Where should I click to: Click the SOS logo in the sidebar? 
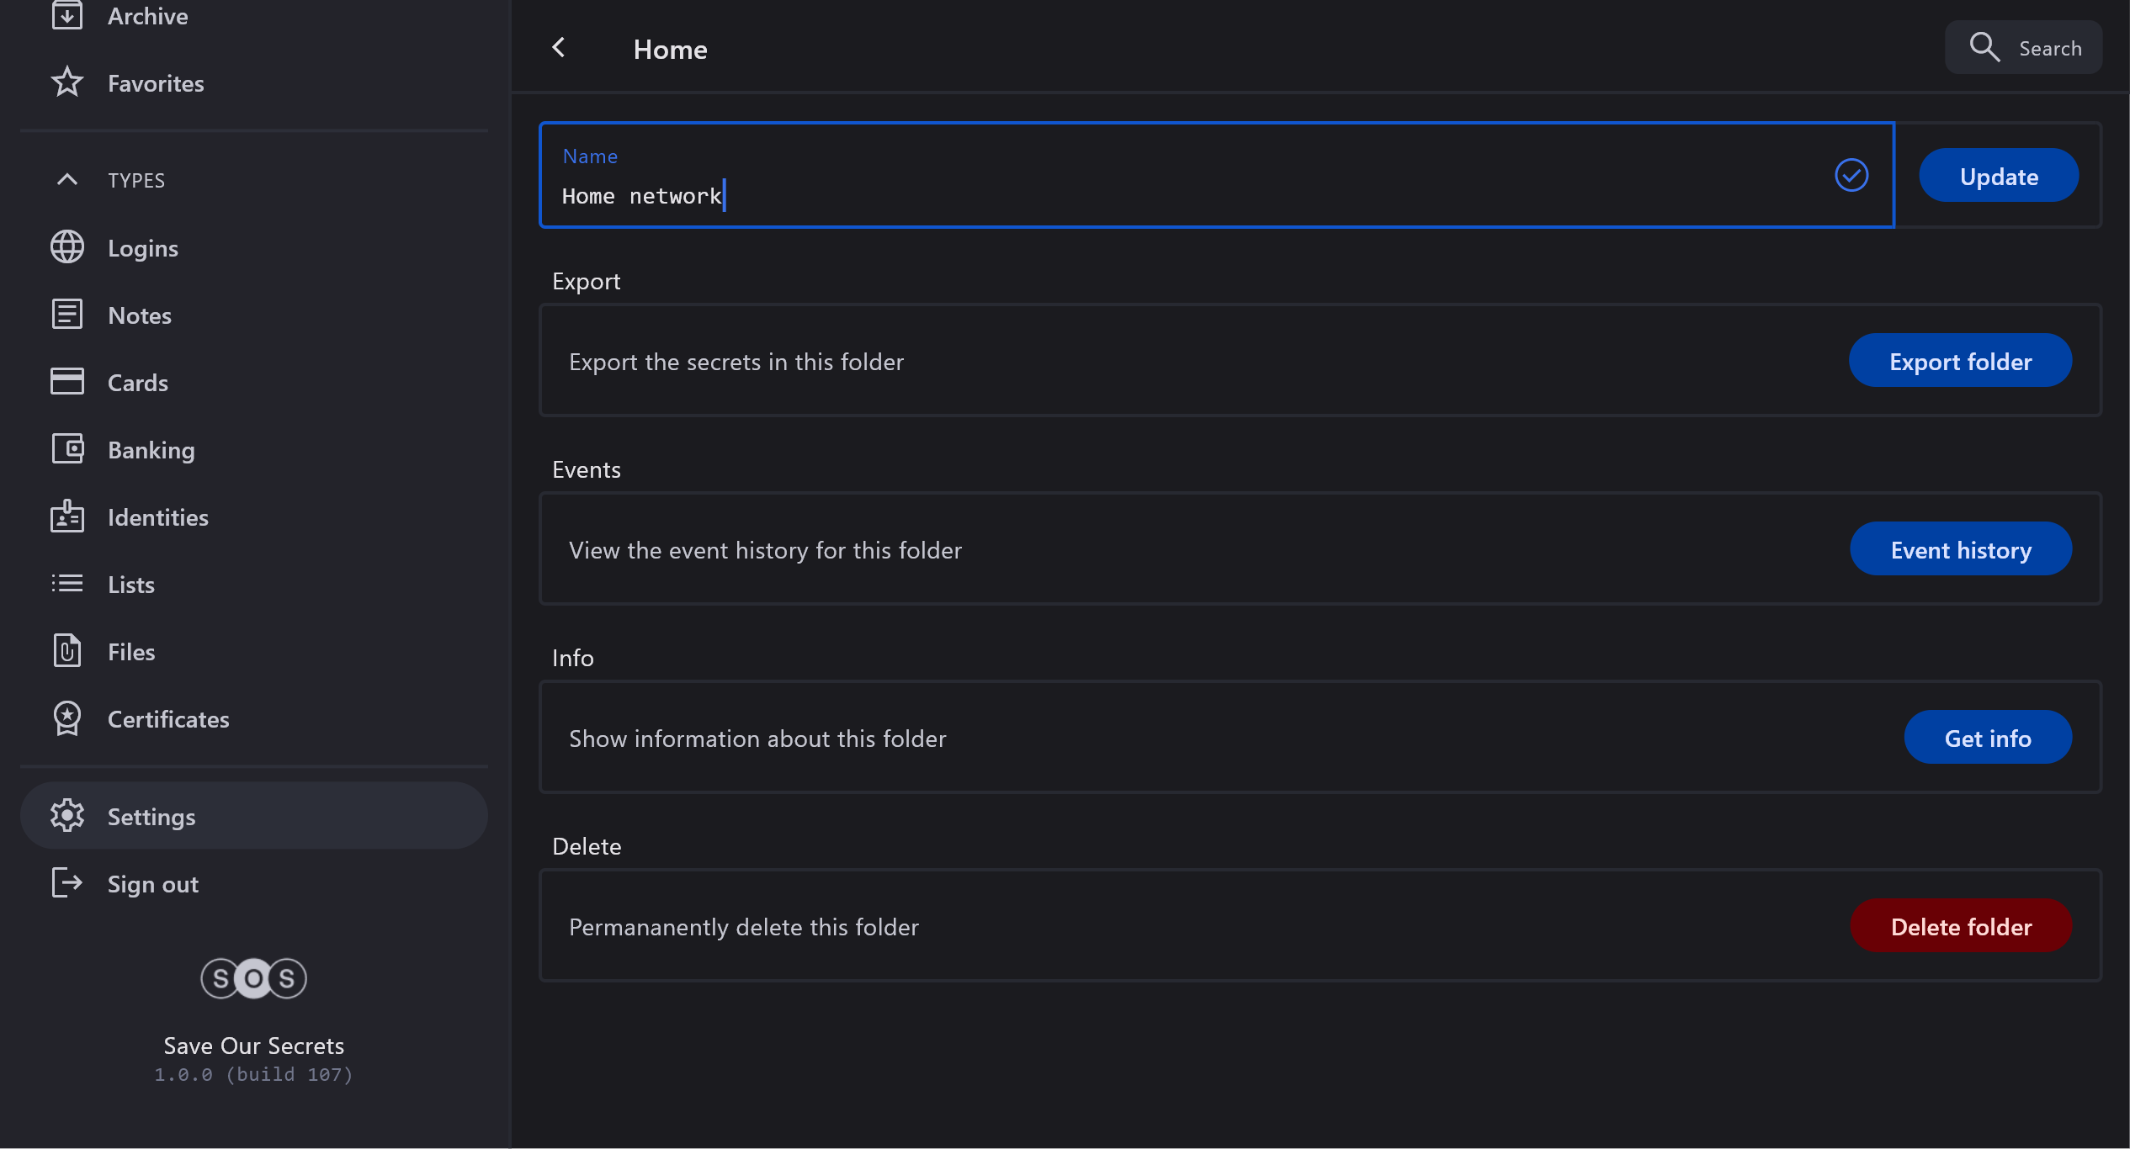pyautogui.click(x=253, y=978)
